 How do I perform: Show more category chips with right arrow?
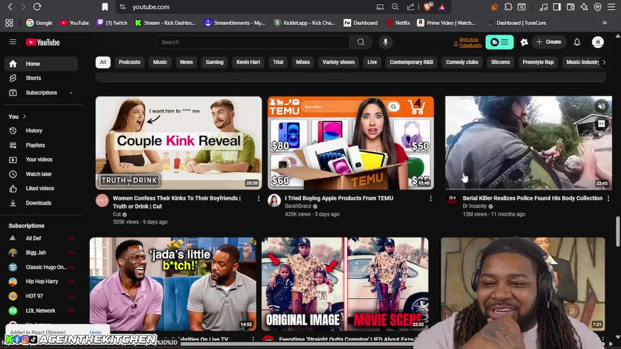[x=604, y=62]
